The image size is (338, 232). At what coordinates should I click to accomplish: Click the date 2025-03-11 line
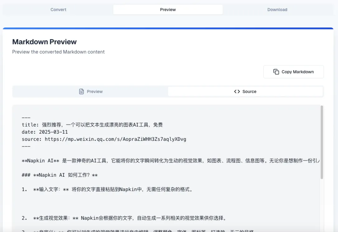45,132
